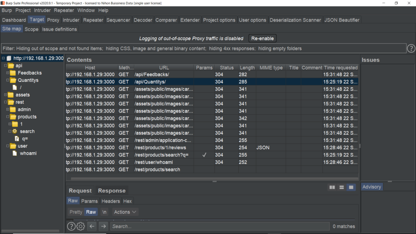Open the Project menu
416x234 pixels.
[23, 10]
